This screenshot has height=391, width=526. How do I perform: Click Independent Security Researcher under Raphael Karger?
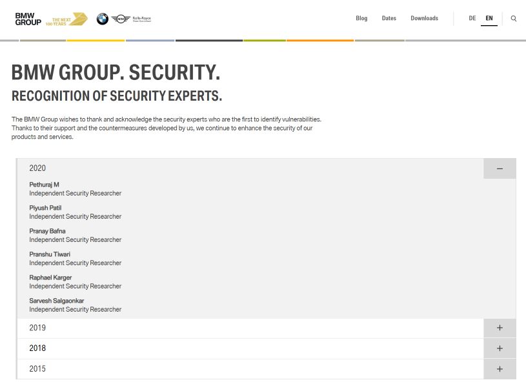tap(75, 286)
